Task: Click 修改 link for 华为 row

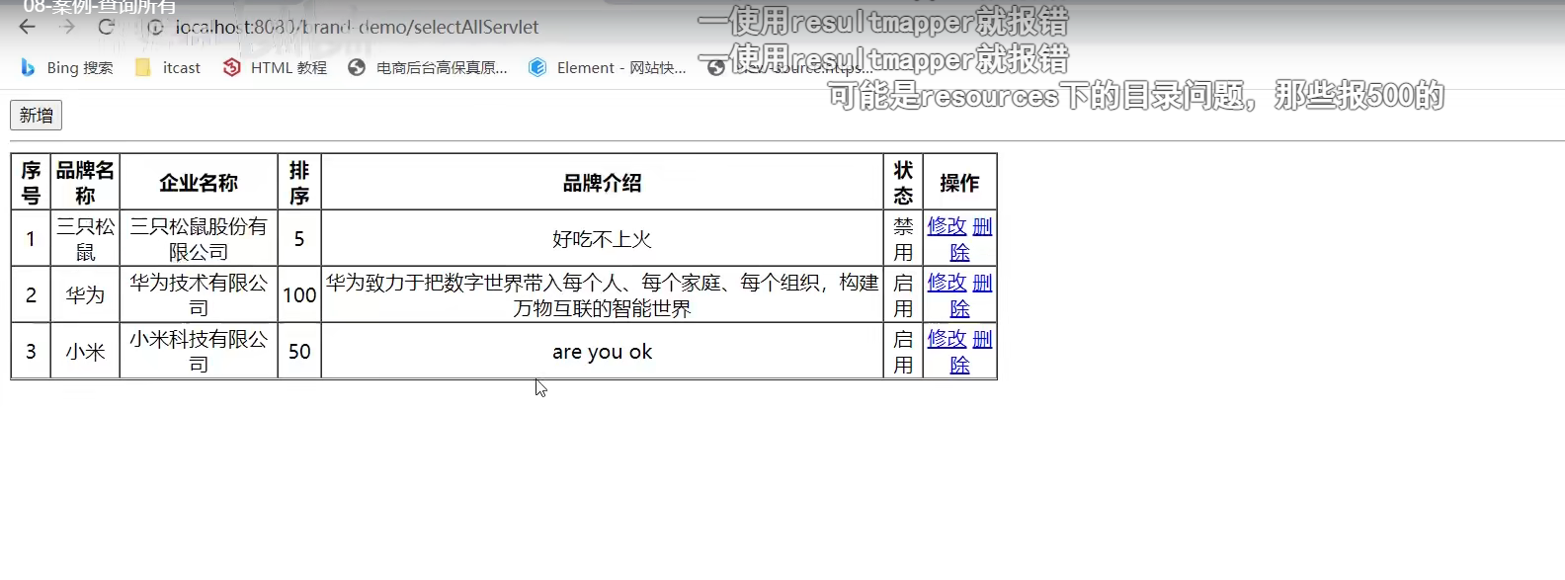Action: point(947,283)
